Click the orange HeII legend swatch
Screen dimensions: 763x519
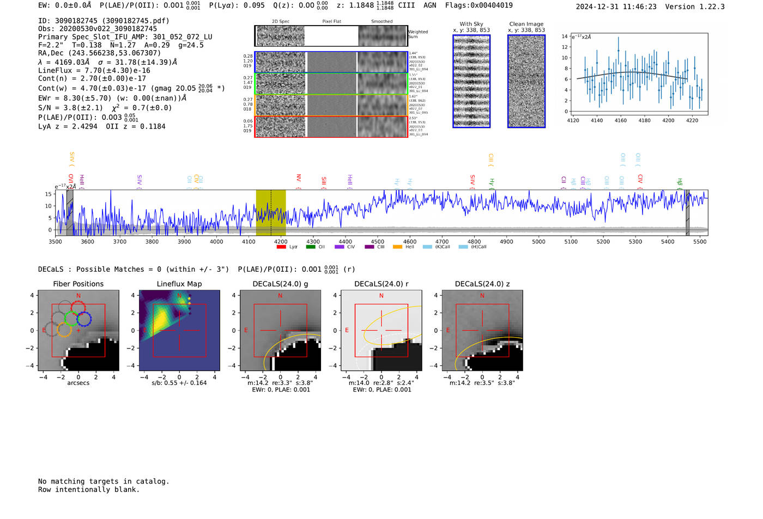(397, 247)
